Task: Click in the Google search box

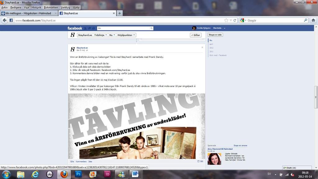Action: (x=275, y=20)
